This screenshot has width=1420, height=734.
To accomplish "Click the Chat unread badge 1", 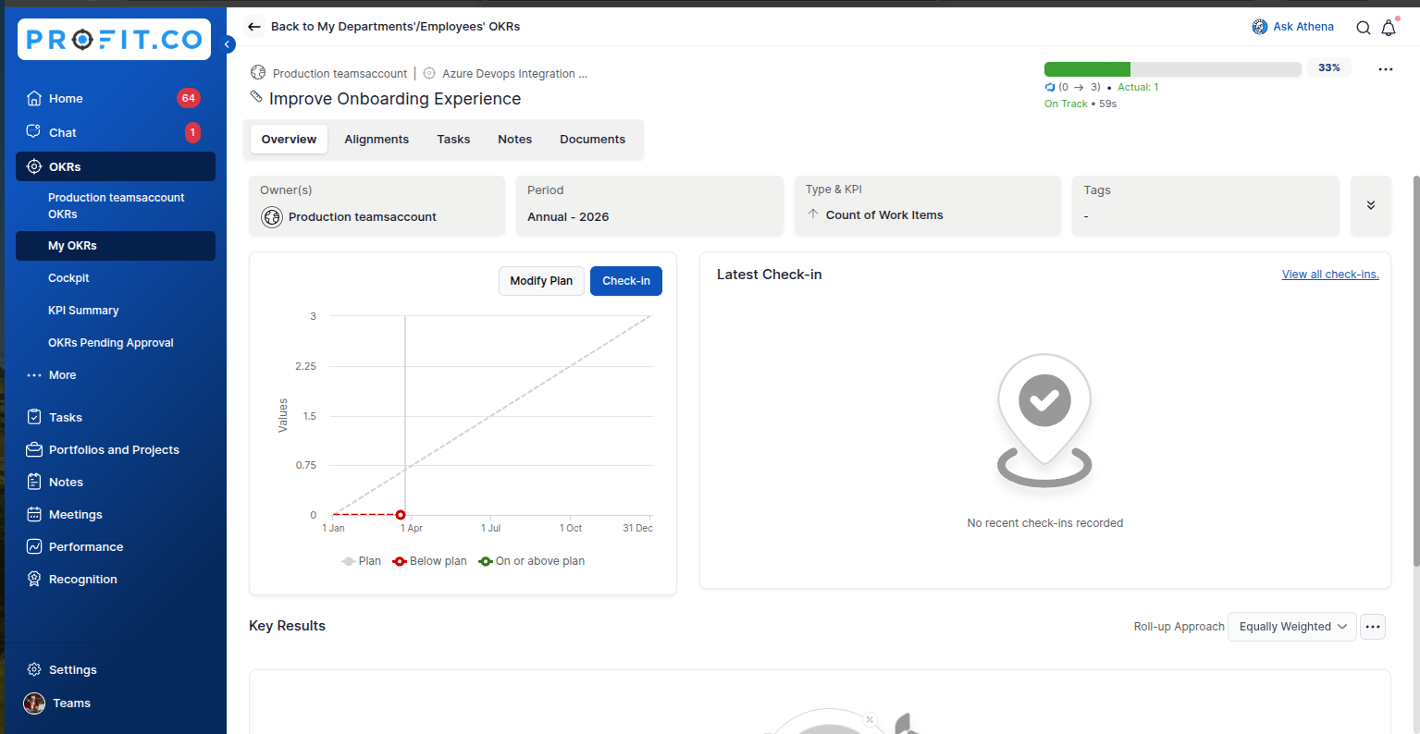I will (192, 132).
